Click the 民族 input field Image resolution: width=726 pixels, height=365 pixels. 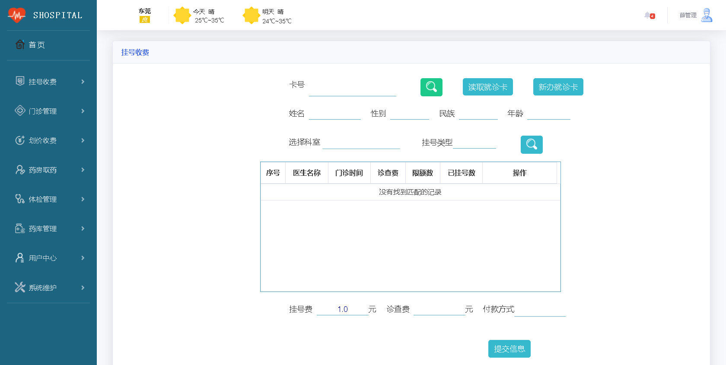(x=478, y=113)
